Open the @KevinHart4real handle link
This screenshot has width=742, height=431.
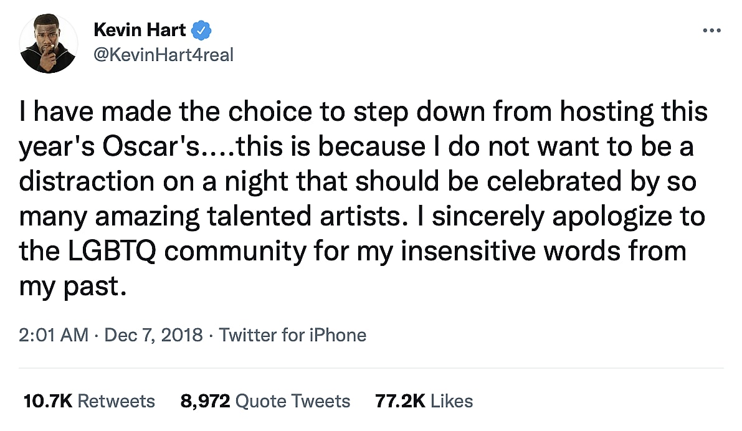pyautogui.click(x=163, y=55)
